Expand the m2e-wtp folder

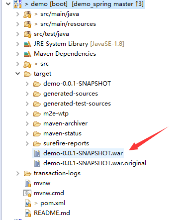(27, 113)
